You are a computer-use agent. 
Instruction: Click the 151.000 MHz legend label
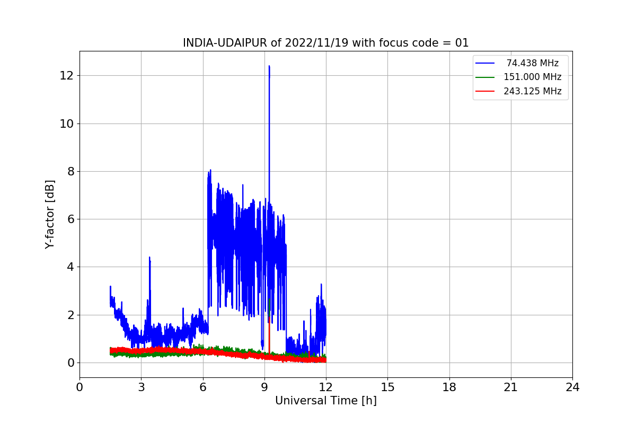point(532,77)
